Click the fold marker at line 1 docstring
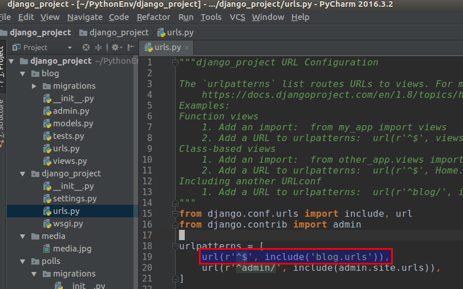The height and width of the screenshot is (289, 463). [175, 62]
